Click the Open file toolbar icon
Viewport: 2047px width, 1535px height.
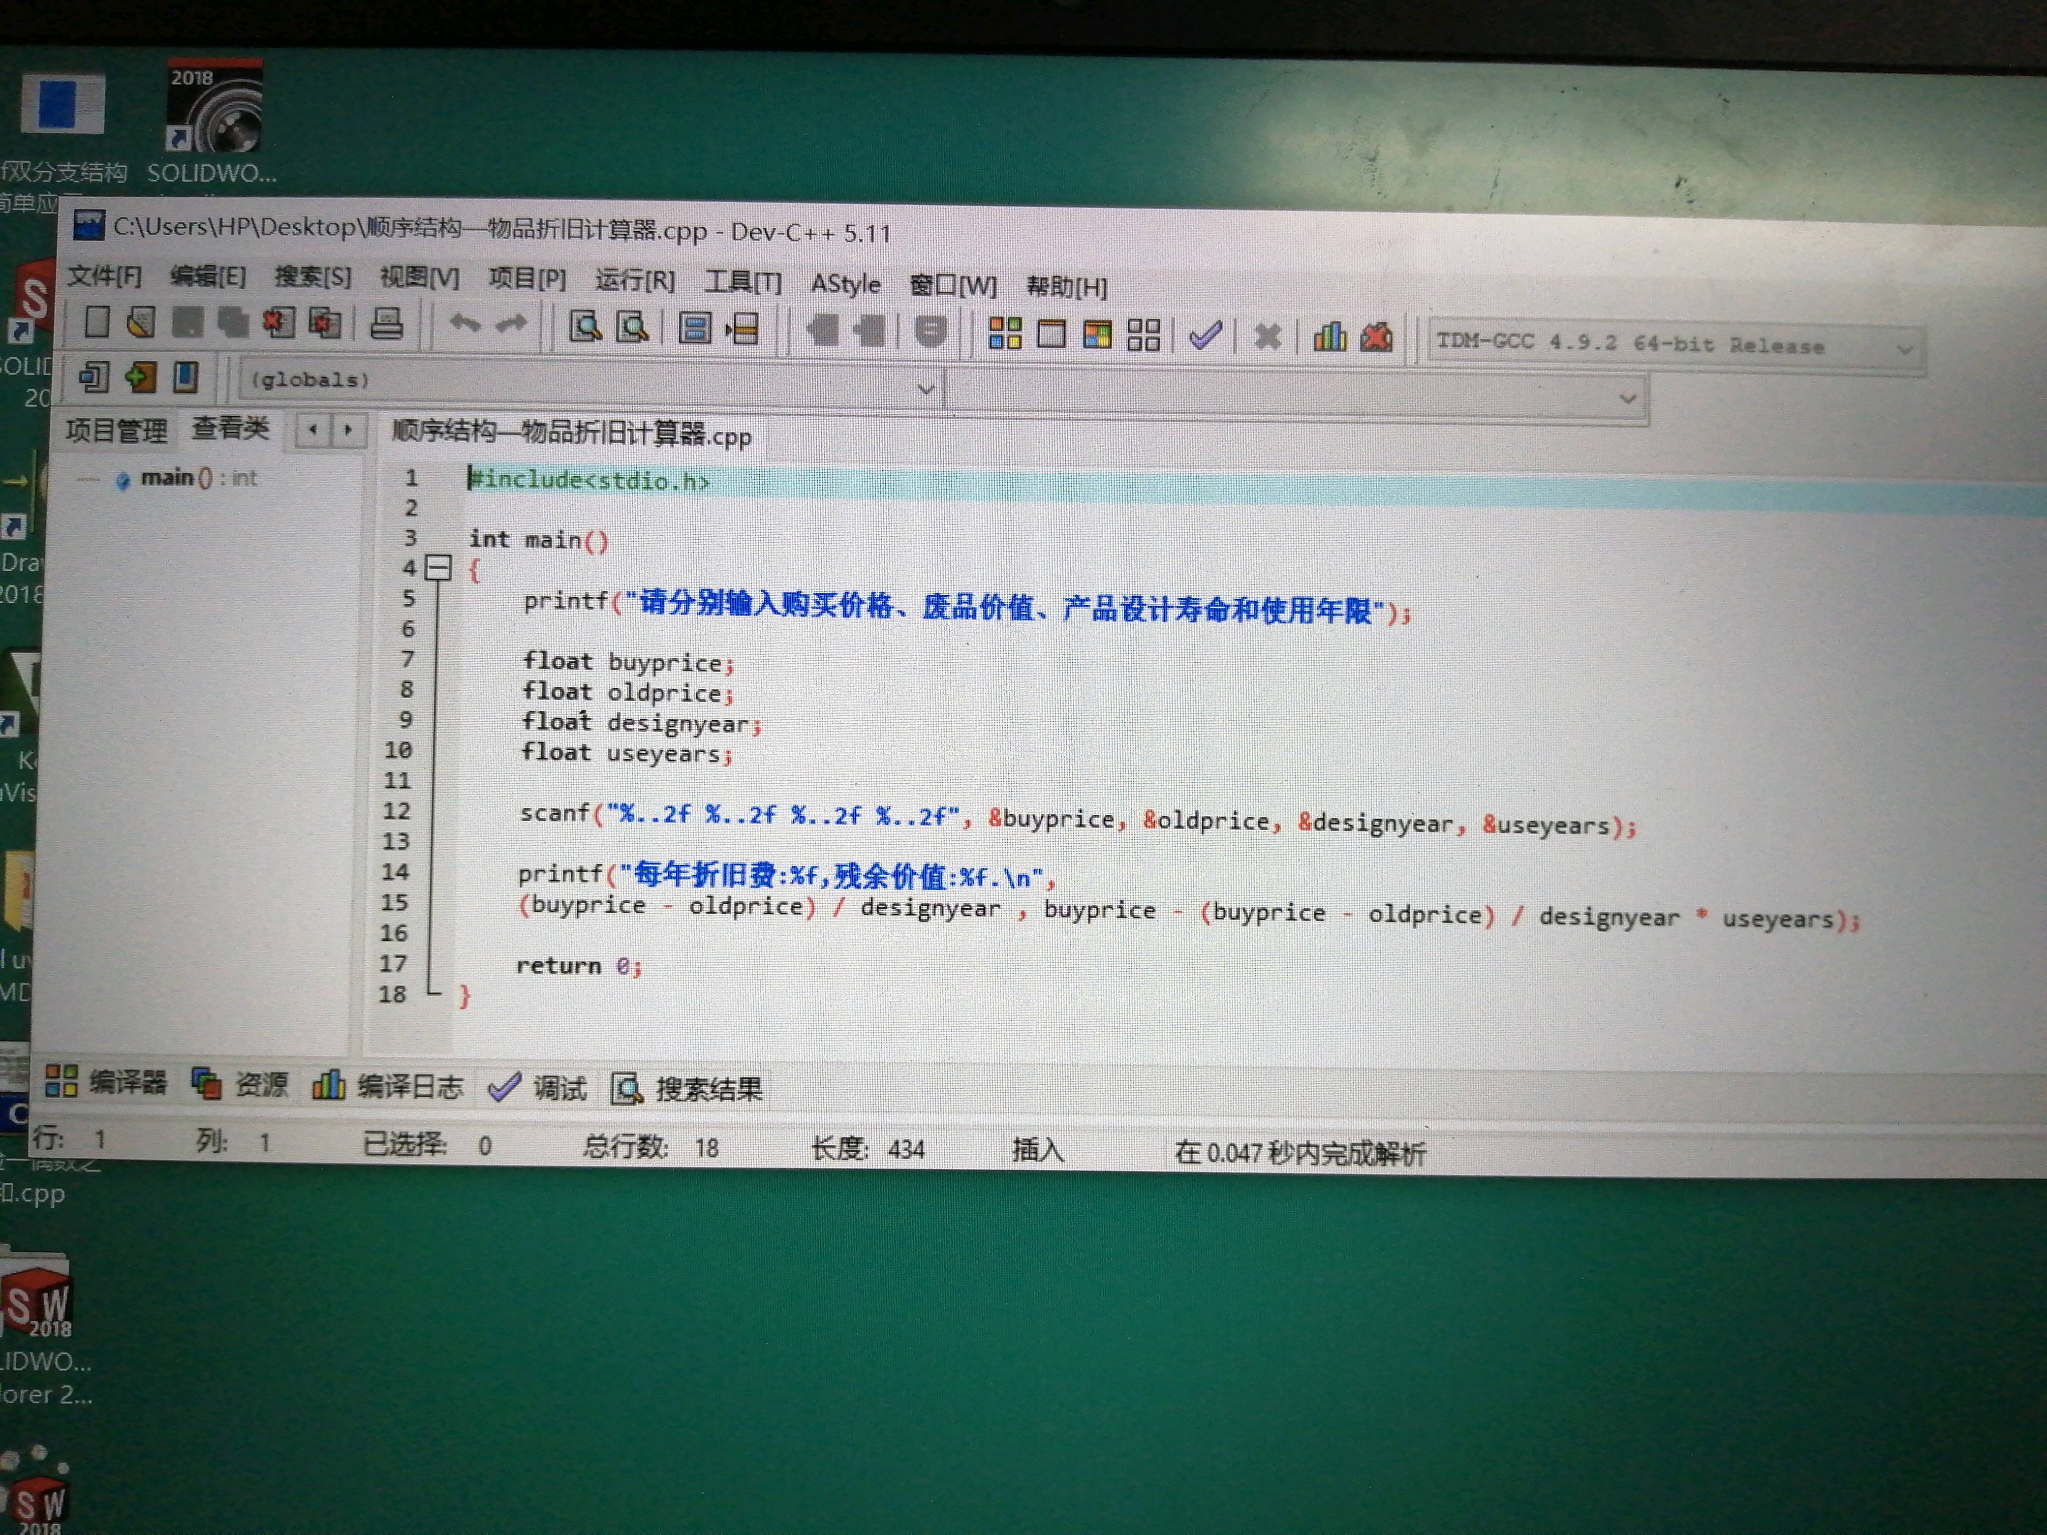141,322
